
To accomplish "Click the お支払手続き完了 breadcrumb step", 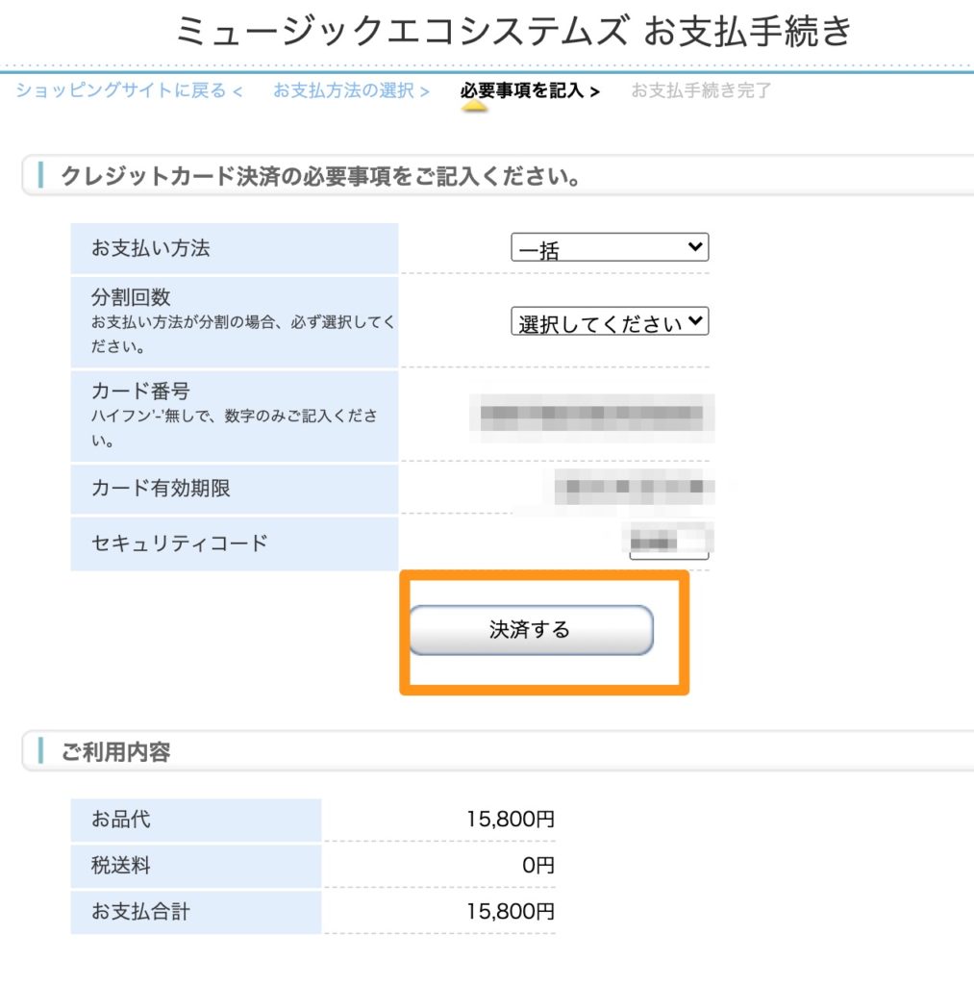I will tap(700, 90).
